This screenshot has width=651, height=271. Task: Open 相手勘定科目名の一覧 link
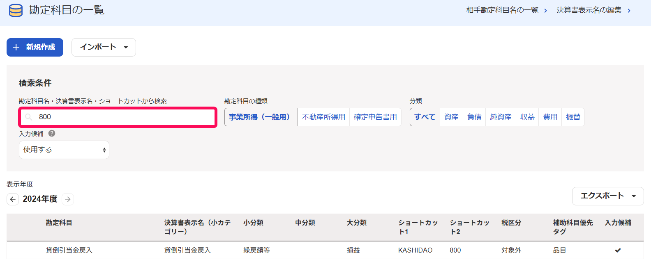[502, 10]
